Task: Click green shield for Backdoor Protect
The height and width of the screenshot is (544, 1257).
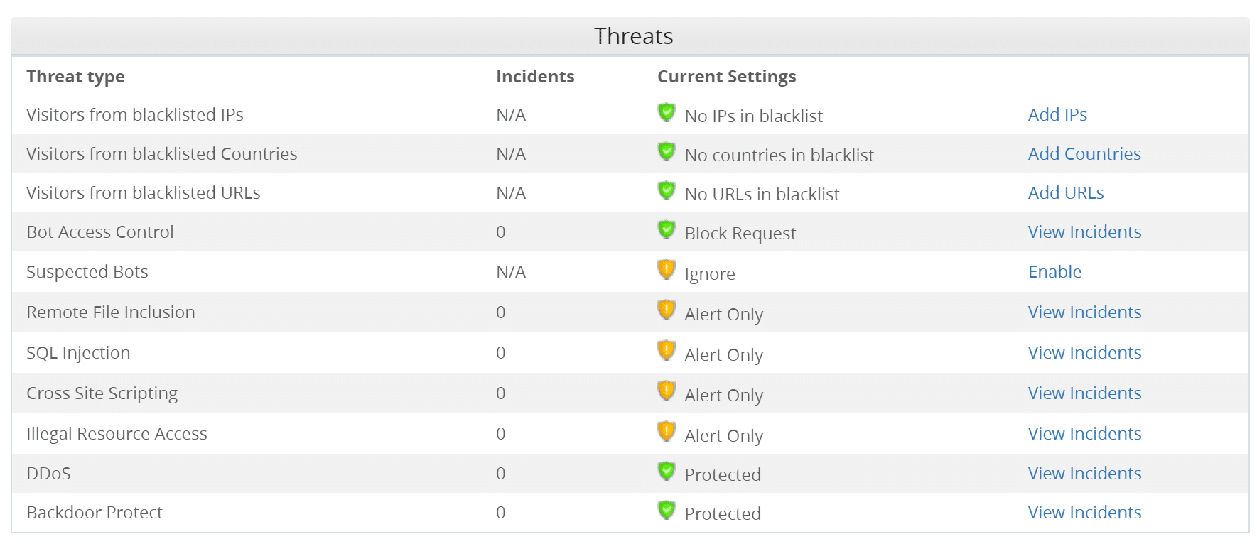Action: [x=667, y=510]
